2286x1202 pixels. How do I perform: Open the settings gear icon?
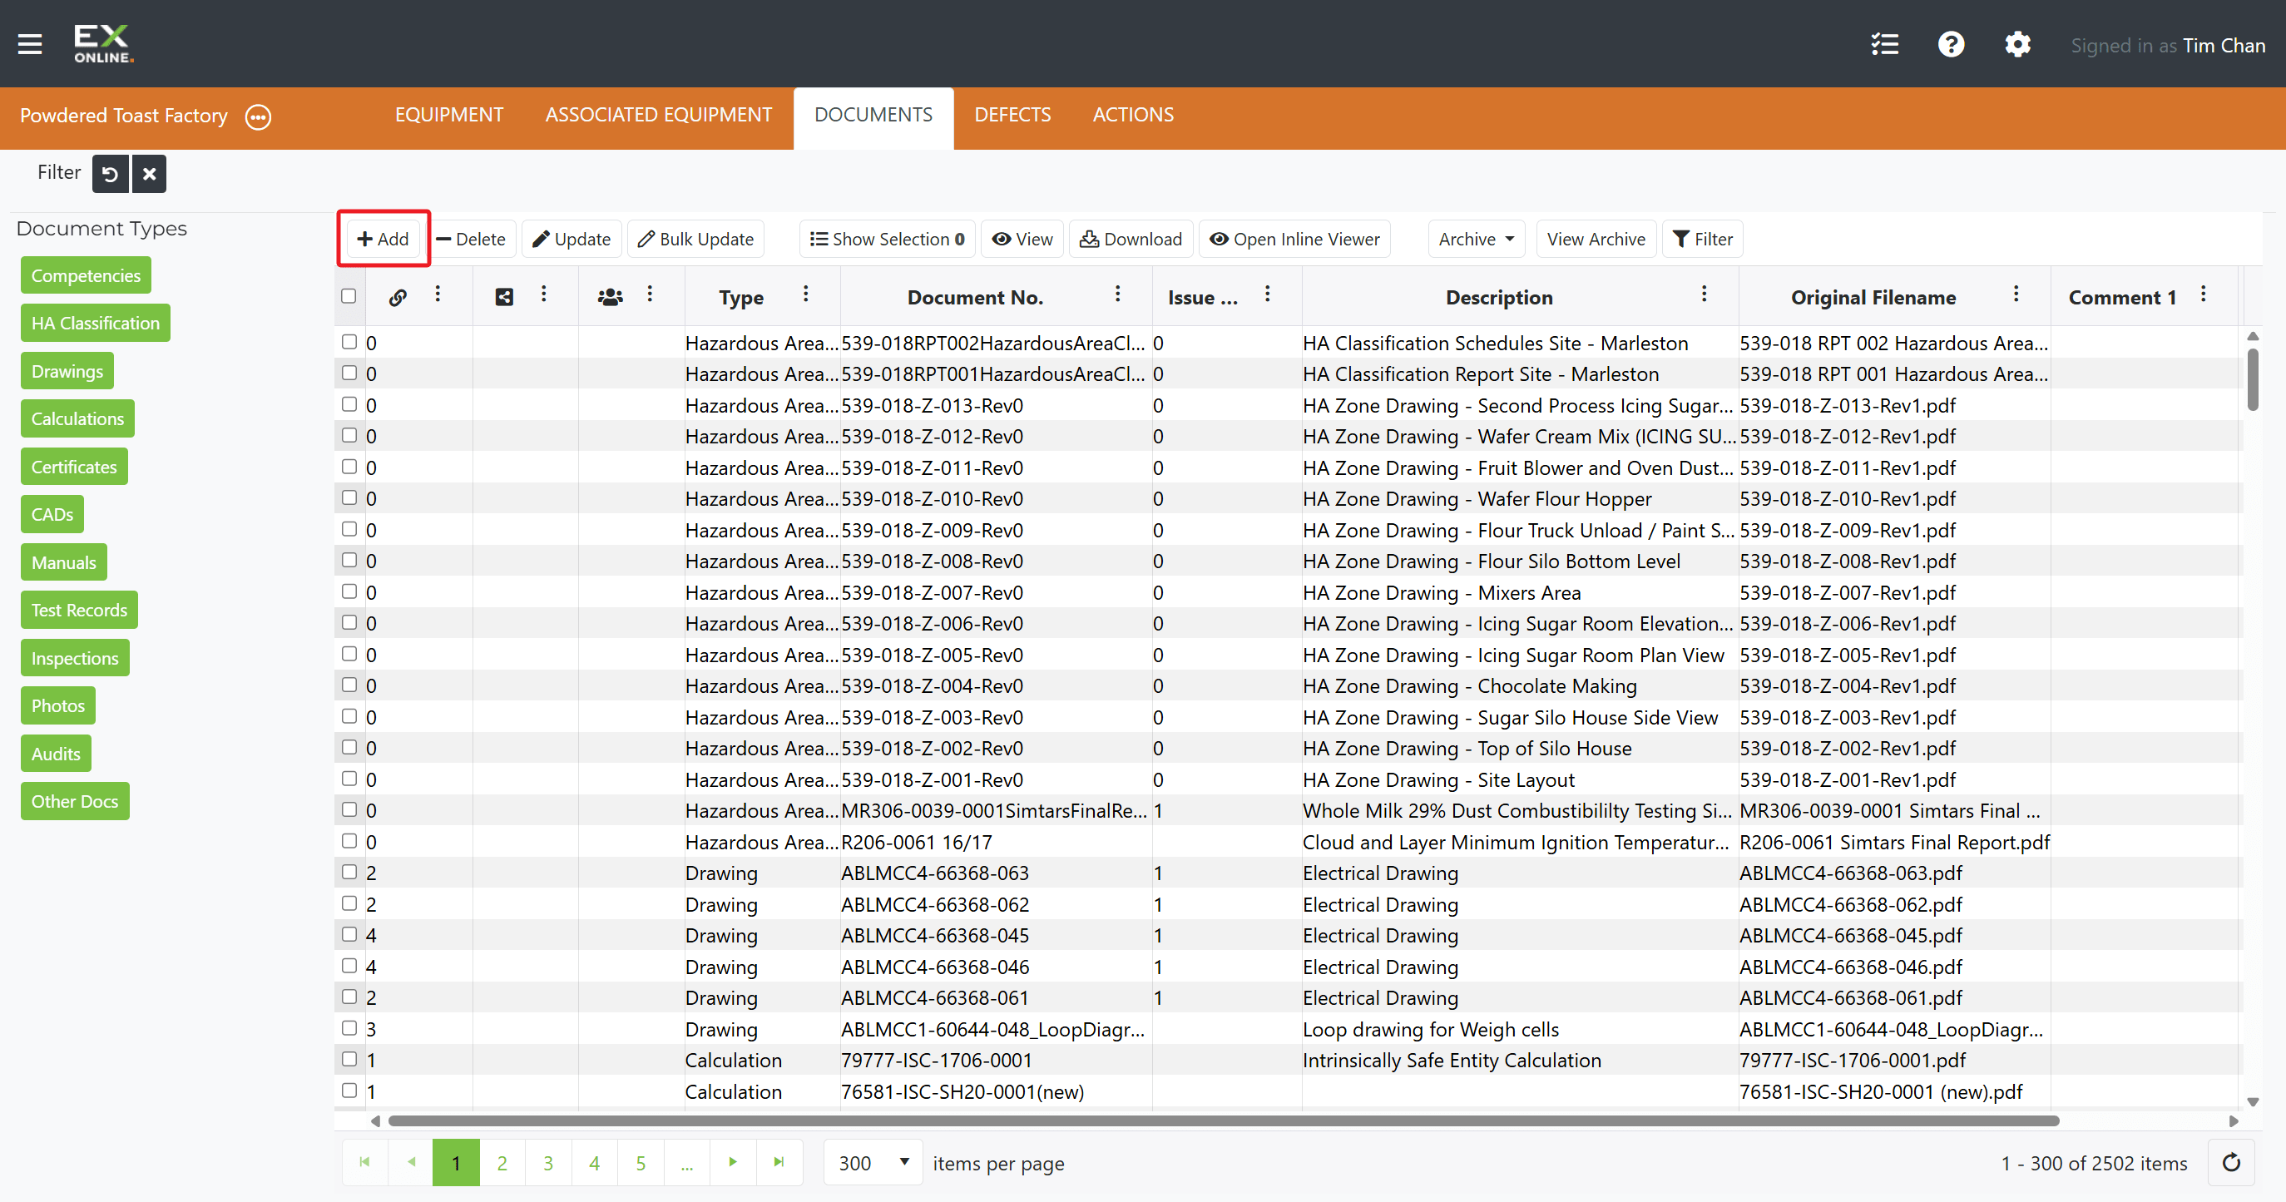(2017, 44)
